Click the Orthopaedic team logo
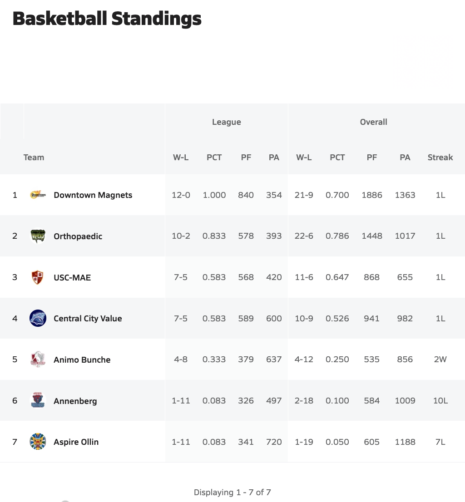465x502 pixels. (x=38, y=236)
